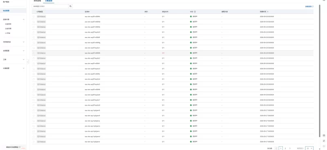The width and height of the screenshot is (327, 150).
Task: Open the external link icon at top right
Action: click(313, 7)
